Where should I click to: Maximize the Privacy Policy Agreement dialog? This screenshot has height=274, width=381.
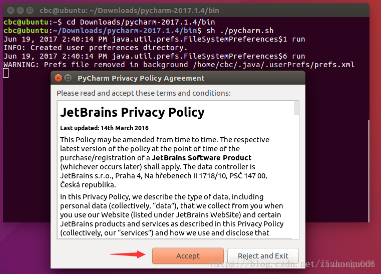tap(68, 78)
